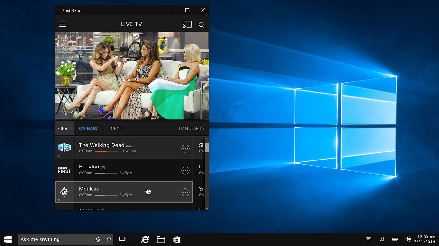The width and height of the screenshot is (439, 246).
Task: Open options for Monk
Action: [185, 192]
